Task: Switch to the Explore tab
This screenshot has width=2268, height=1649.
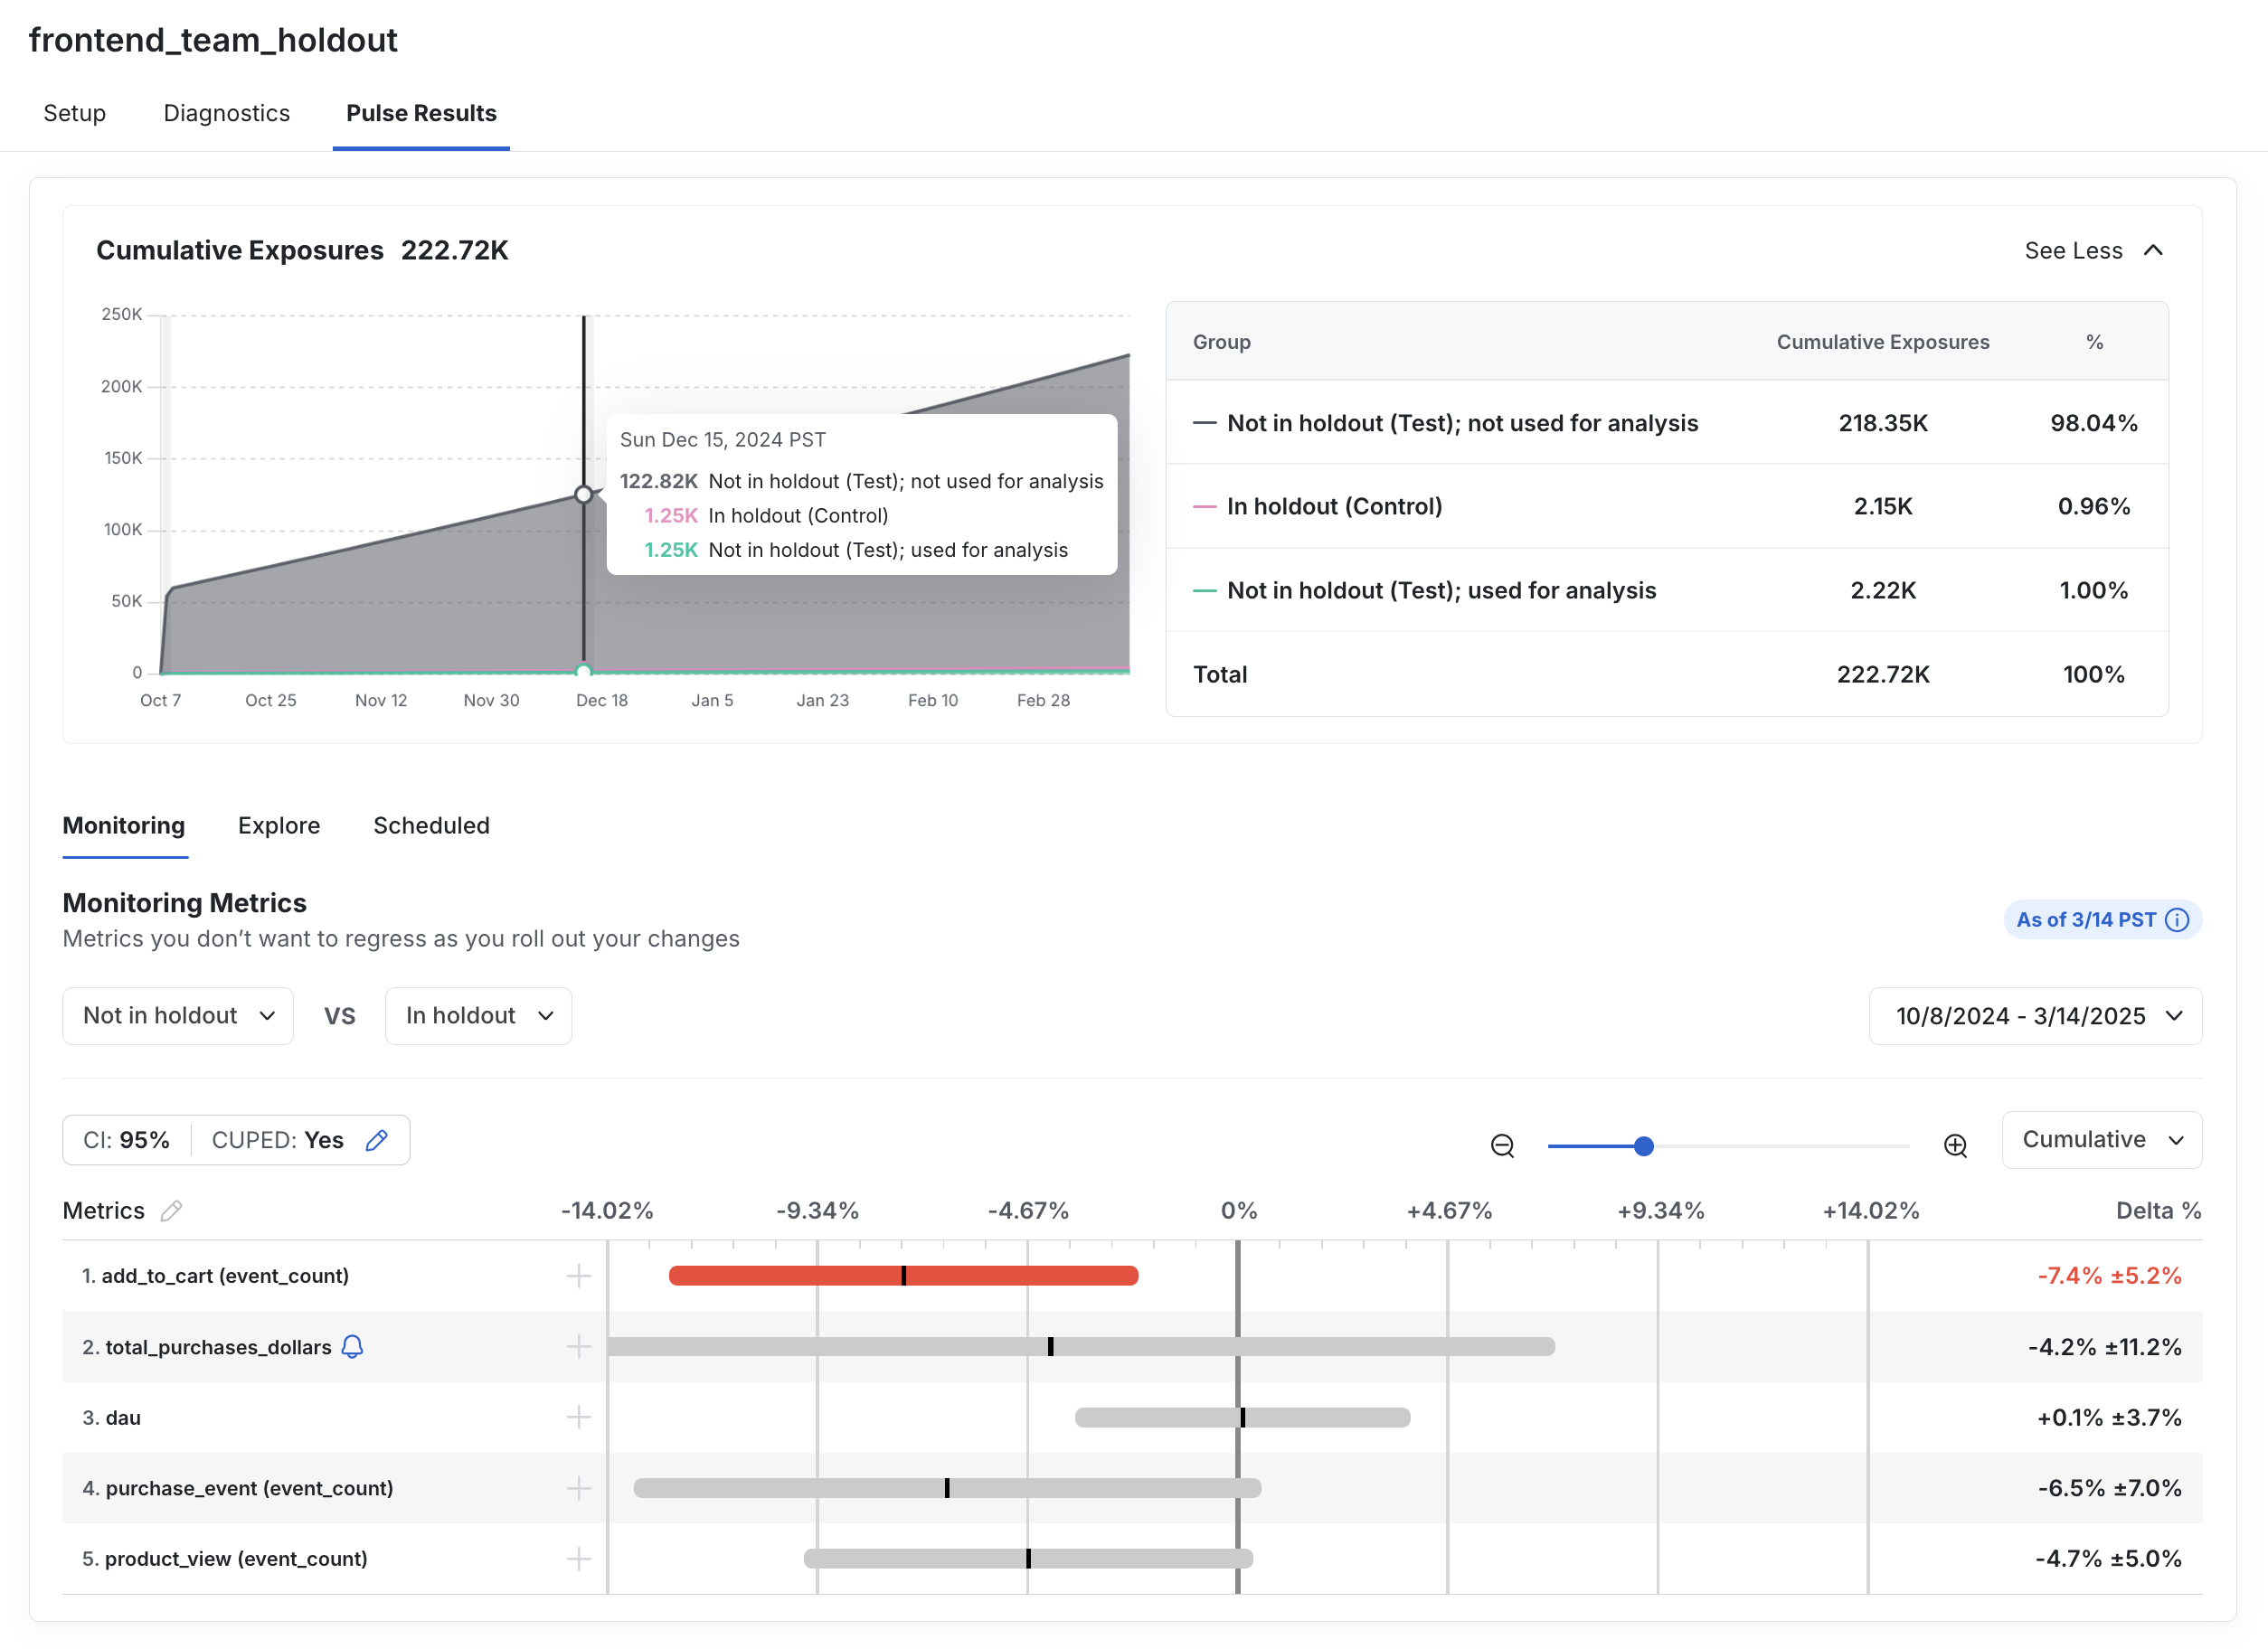Action: tap(278, 826)
